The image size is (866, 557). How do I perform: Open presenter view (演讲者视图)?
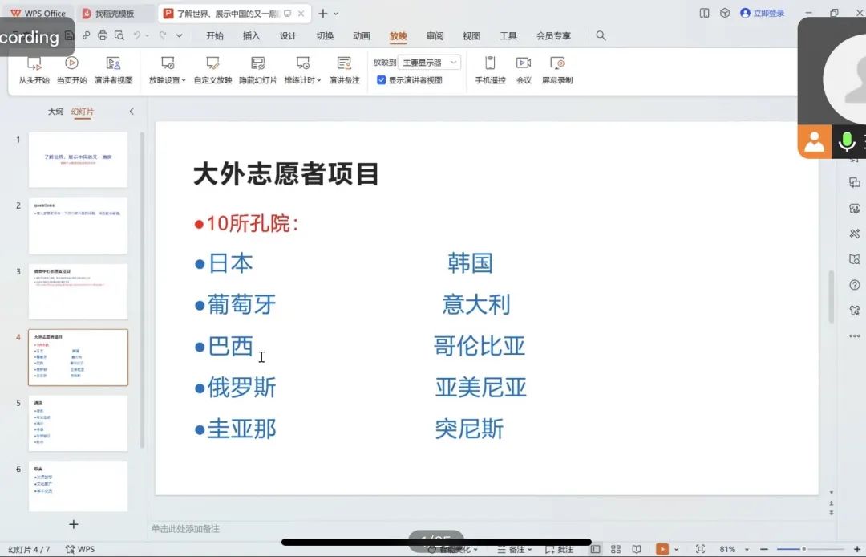(113, 70)
